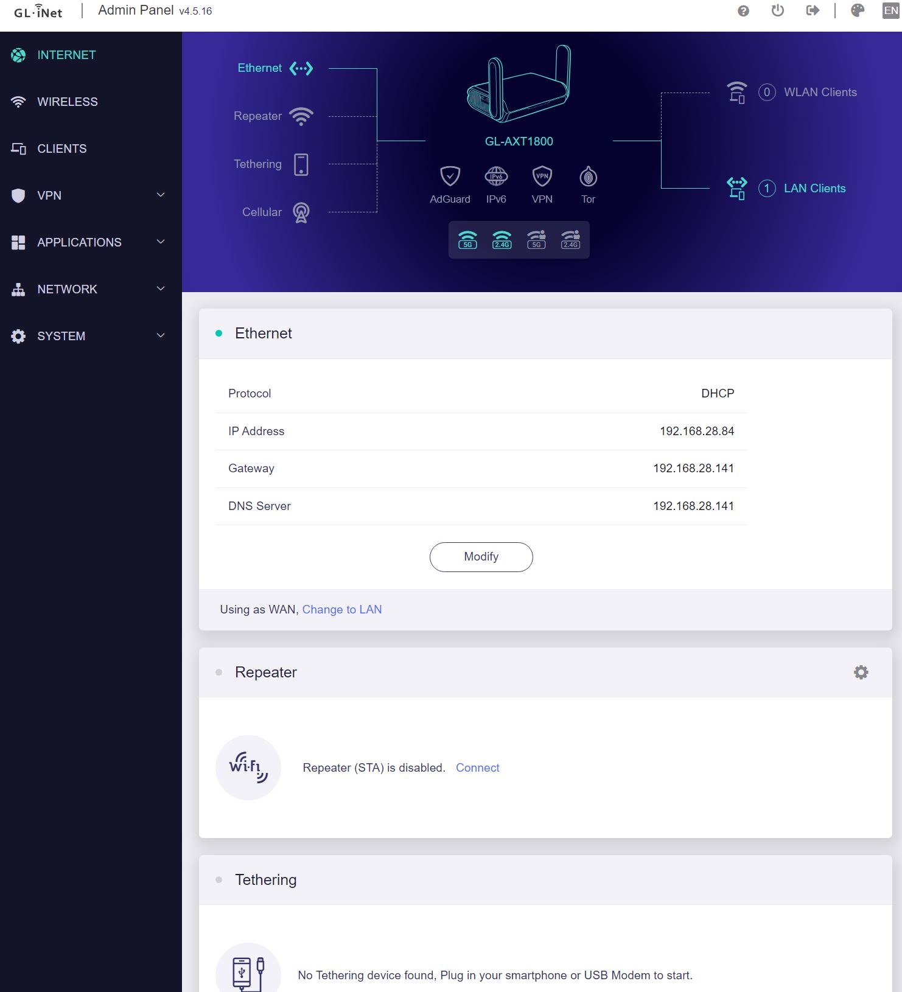
Task: Open Repeater settings gear icon
Action: (861, 672)
